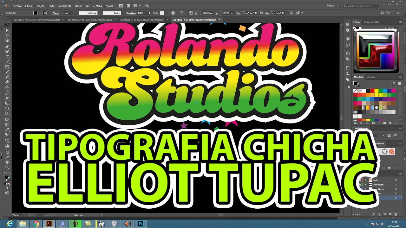Click target circle of texto layer

[x=396, y=180]
